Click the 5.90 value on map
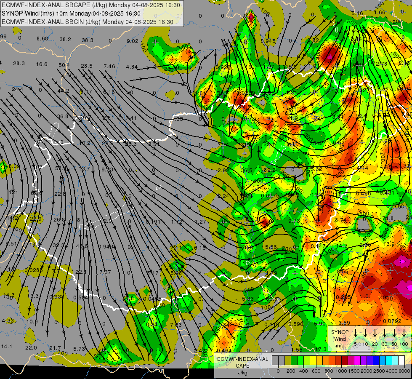412x379 pixels. tap(320, 323)
